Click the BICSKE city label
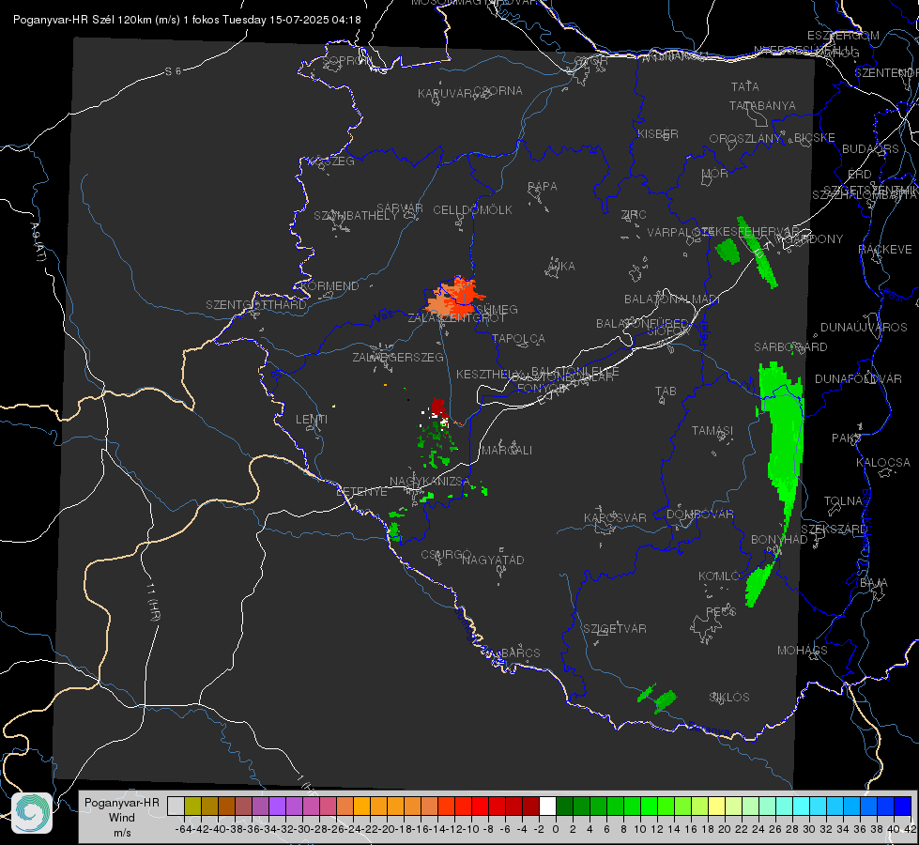This screenshot has height=845, width=919. point(815,138)
